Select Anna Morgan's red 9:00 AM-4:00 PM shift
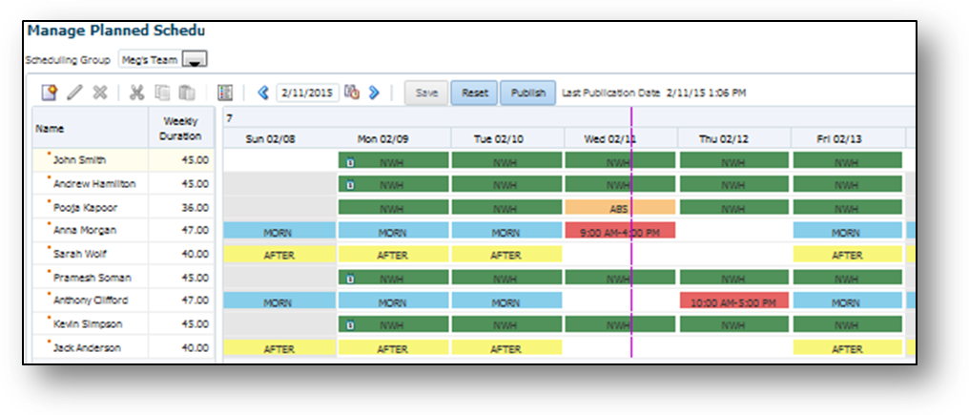The image size is (969, 415). (x=620, y=231)
